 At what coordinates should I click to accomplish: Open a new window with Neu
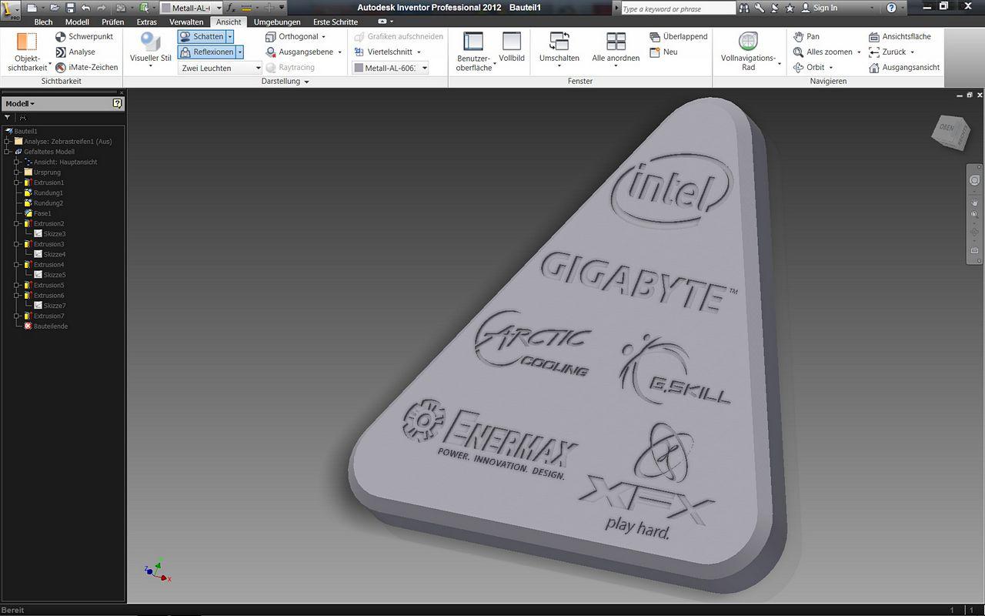click(x=664, y=52)
